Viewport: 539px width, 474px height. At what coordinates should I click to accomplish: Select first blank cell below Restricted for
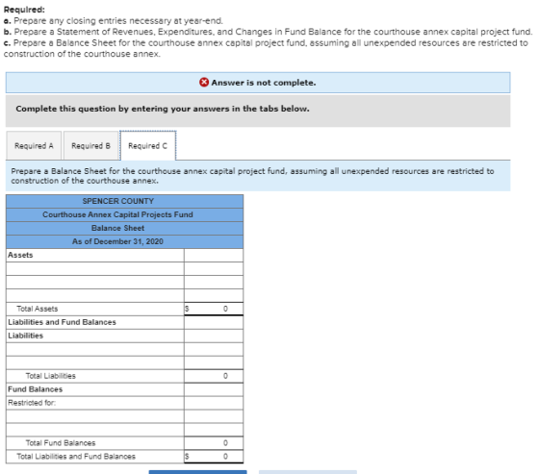[95, 416]
